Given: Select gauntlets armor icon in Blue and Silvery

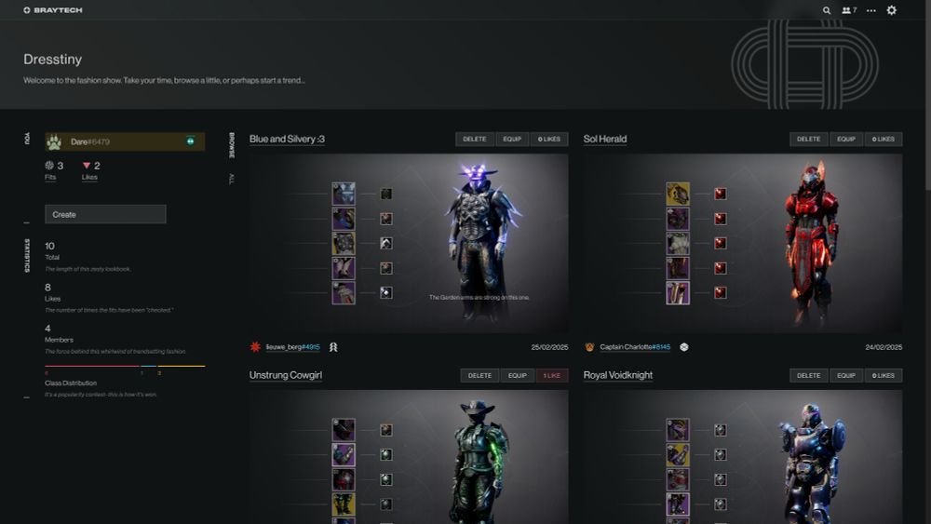Looking at the screenshot, I should tap(344, 219).
